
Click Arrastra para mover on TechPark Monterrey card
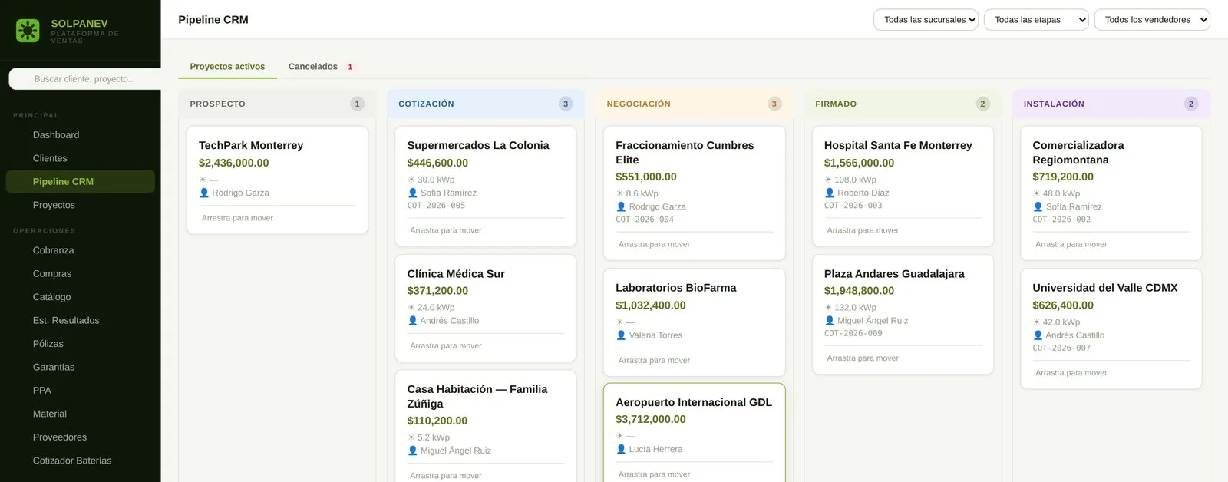(x=237, y=218)
